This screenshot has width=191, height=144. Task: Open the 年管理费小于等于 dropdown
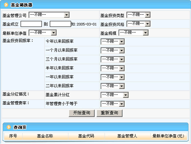point(112,104)
